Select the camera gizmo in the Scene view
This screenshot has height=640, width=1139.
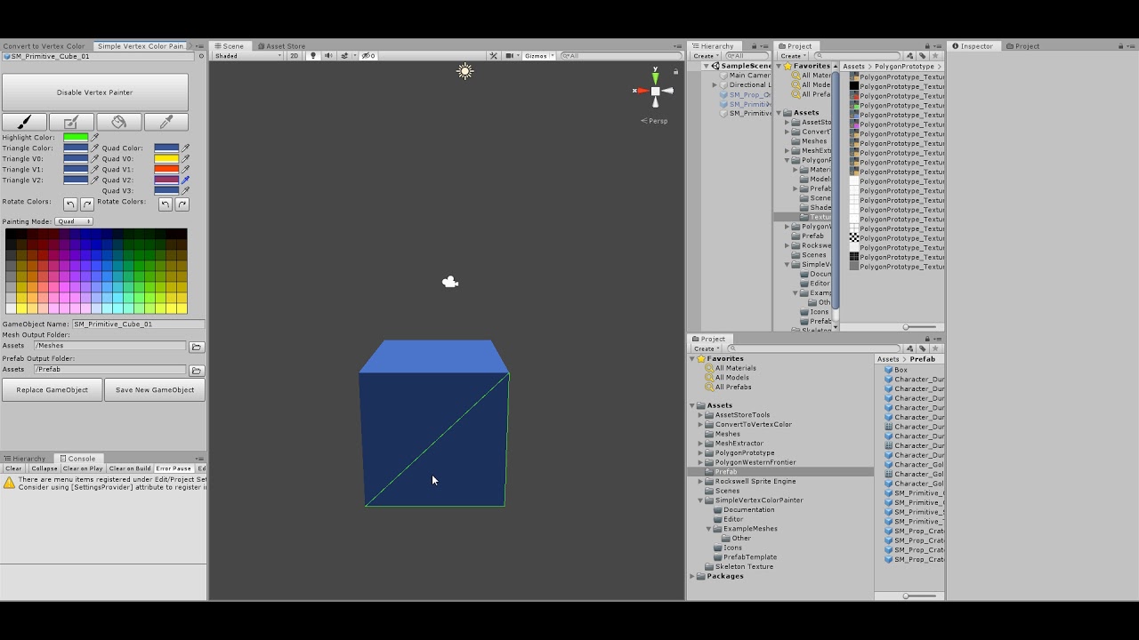pos(450,282)
